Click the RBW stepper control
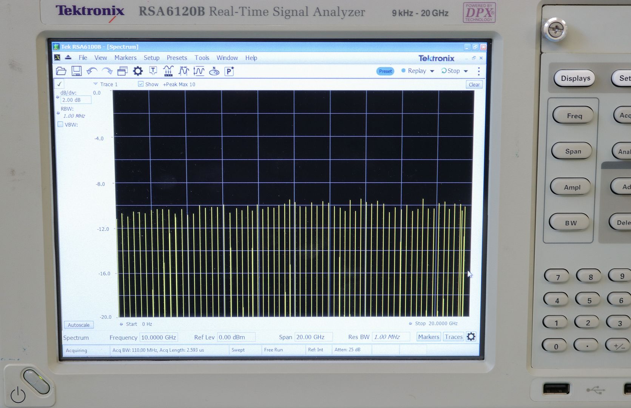 [x=58, y=113]
